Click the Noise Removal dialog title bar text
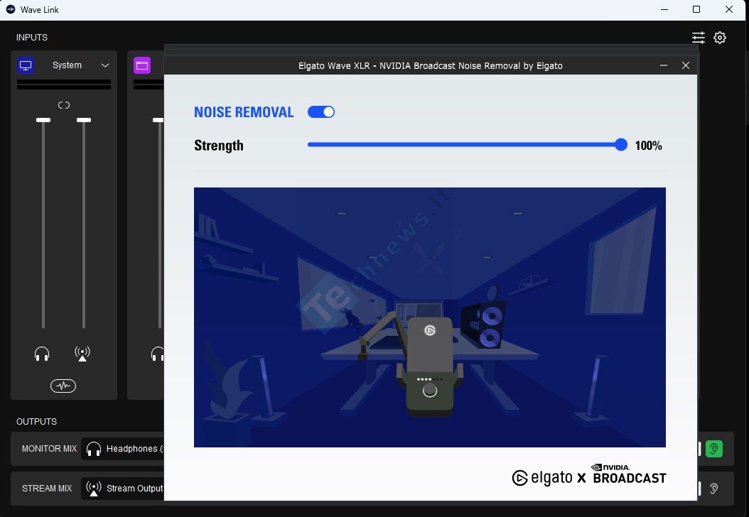This screenshot has height=517, width=749. 431,65
